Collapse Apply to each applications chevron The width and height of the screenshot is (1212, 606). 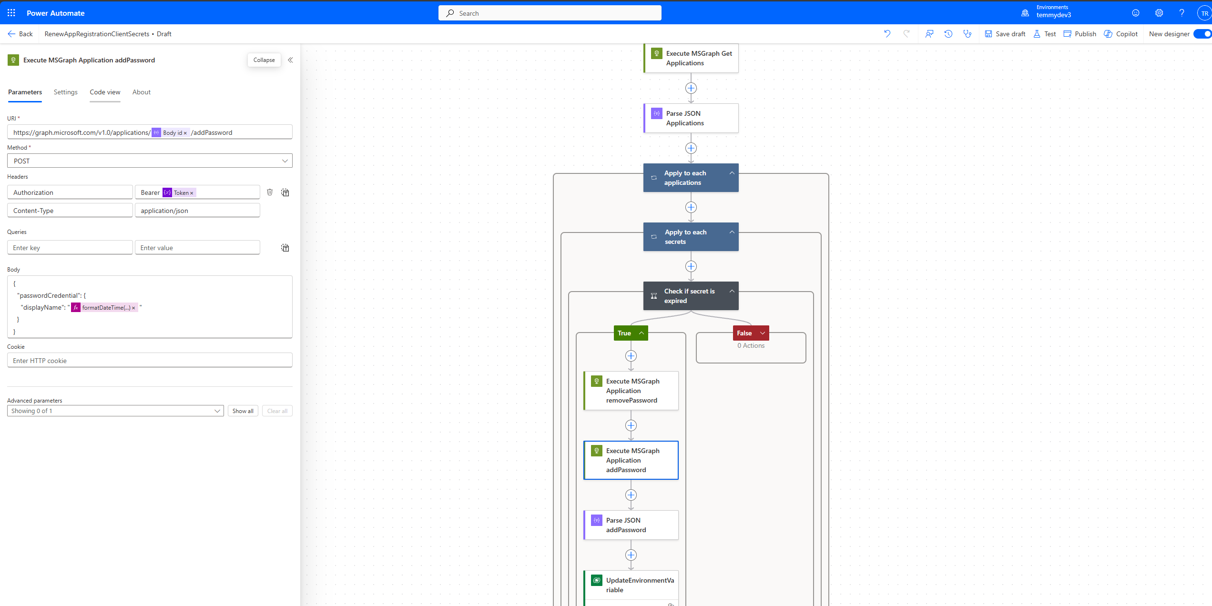732,173
